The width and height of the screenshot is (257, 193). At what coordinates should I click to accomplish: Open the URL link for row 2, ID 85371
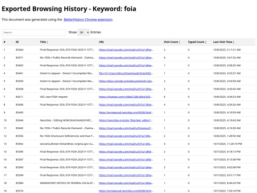pos(126,58)
